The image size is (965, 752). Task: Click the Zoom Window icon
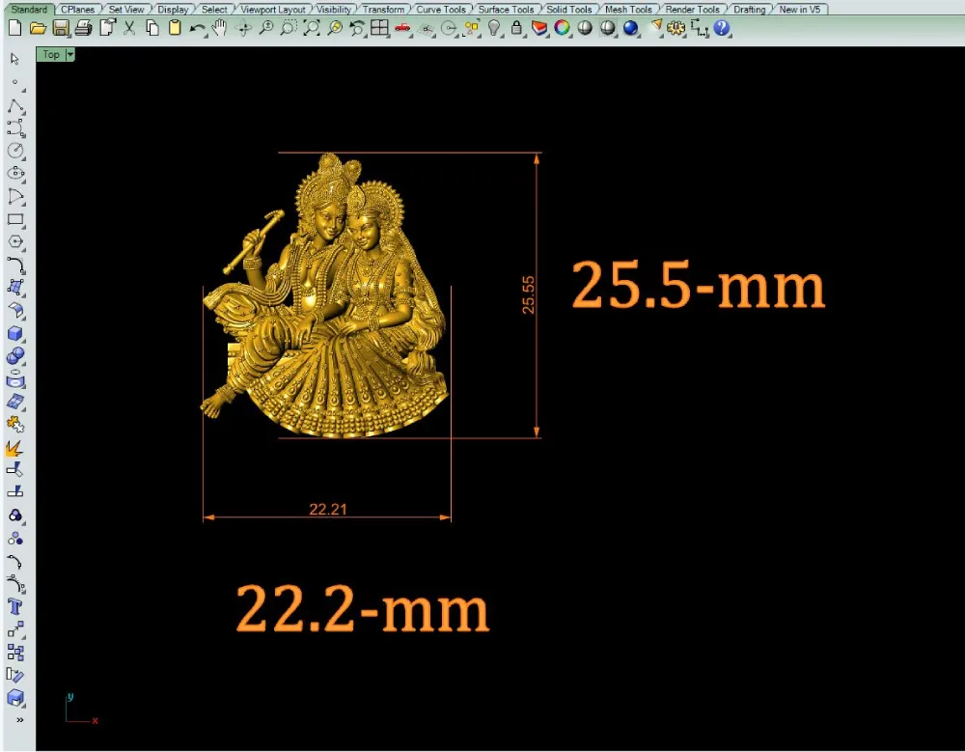tap(288, 28)
